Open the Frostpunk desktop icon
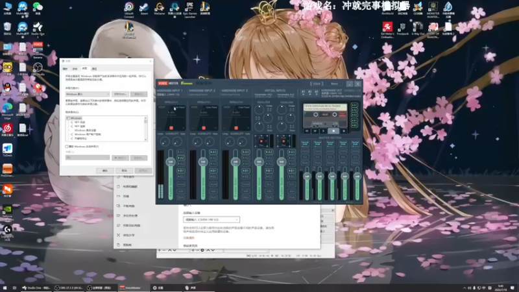Image resolution: width=519 pixels, height=292 pixels. [x=402, y=29]
